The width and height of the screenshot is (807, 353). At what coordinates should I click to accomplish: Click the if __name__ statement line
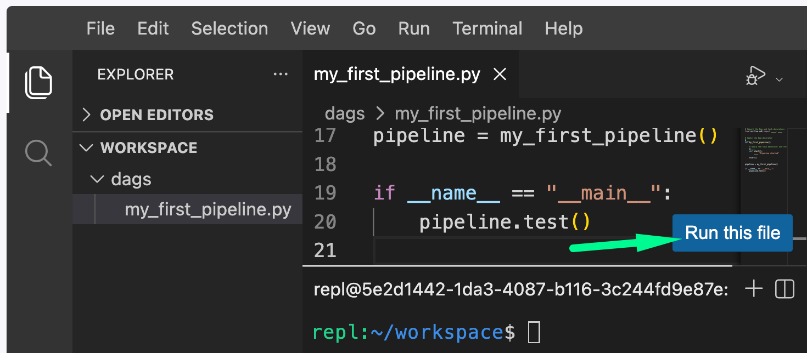click(523, 193)
